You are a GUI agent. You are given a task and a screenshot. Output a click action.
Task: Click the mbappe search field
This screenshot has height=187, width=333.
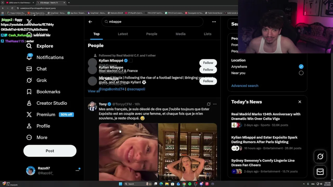click(x=152, y=22)
